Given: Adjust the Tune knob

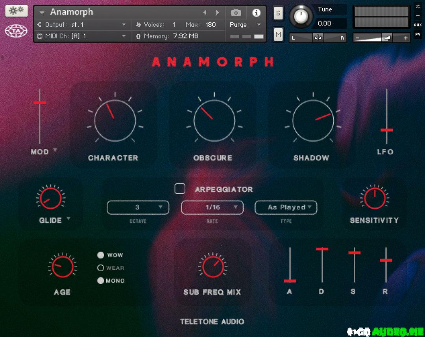Looking at the screenshot, I should tap(301, 16).
